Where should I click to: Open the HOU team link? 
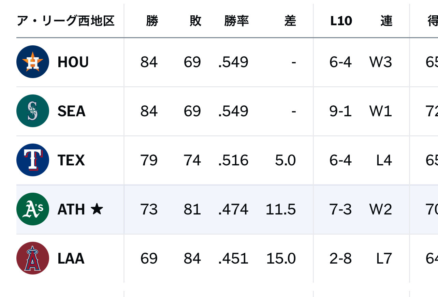click(x=73, y=62)
